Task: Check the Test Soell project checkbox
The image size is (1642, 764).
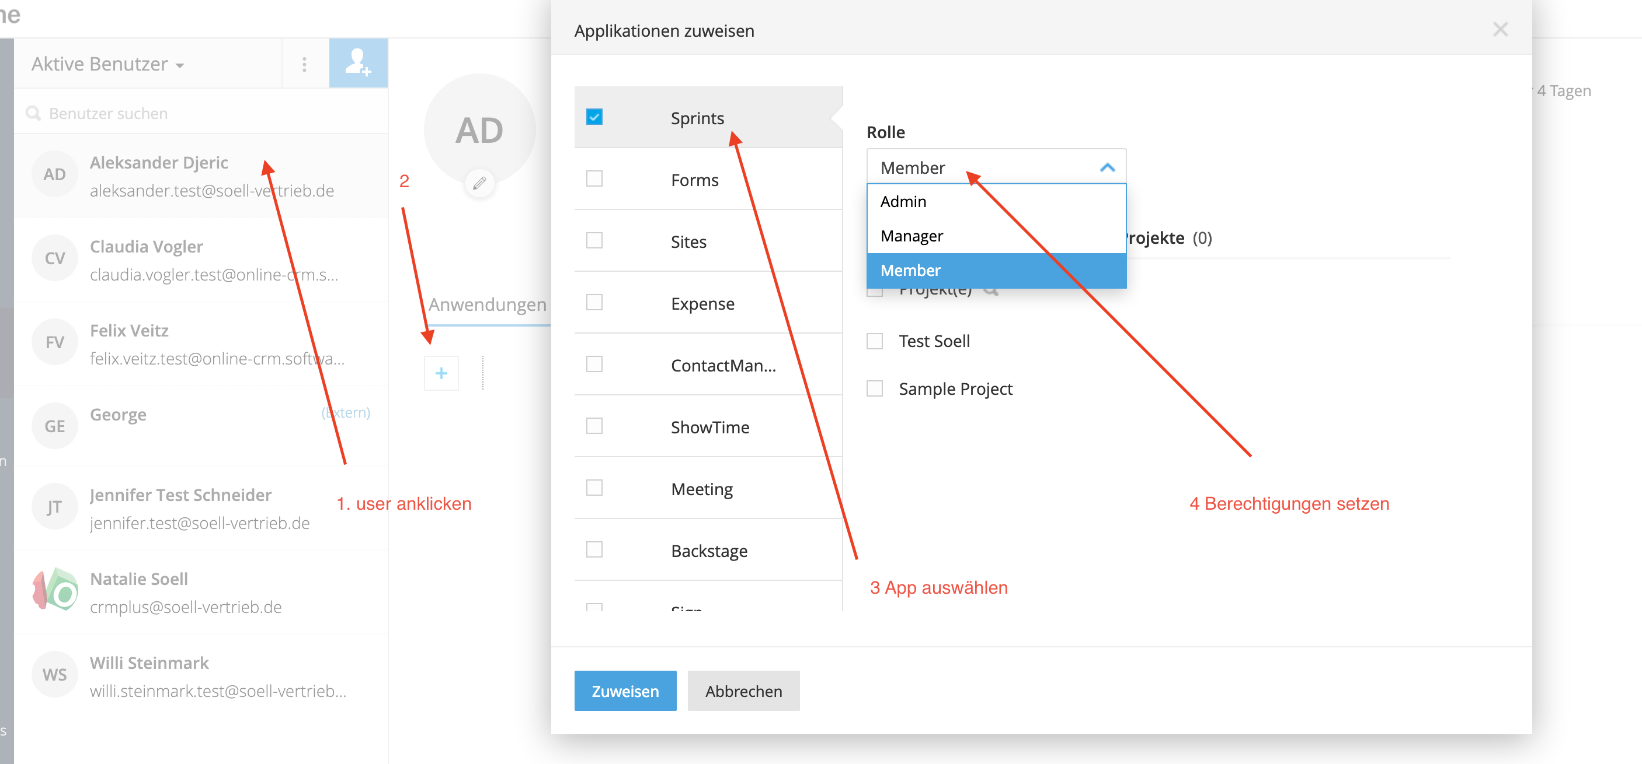Action: point(875,341)
